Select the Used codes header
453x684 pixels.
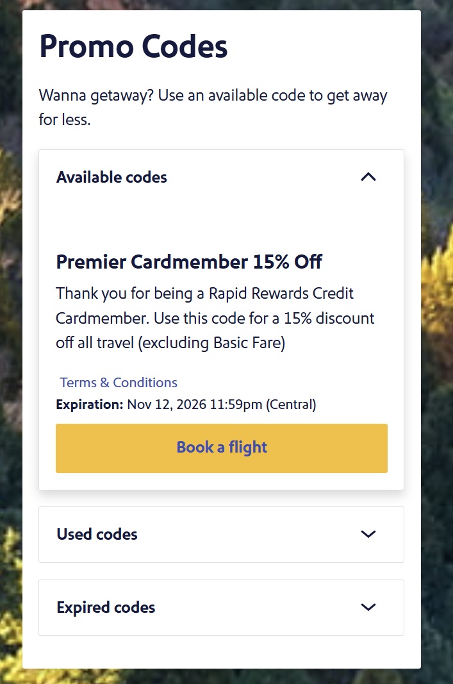click(x=97, y=534)
